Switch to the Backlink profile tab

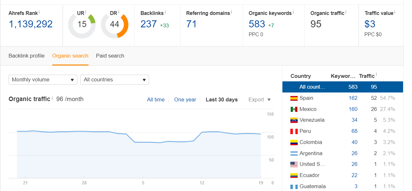[x=26, y=56]
